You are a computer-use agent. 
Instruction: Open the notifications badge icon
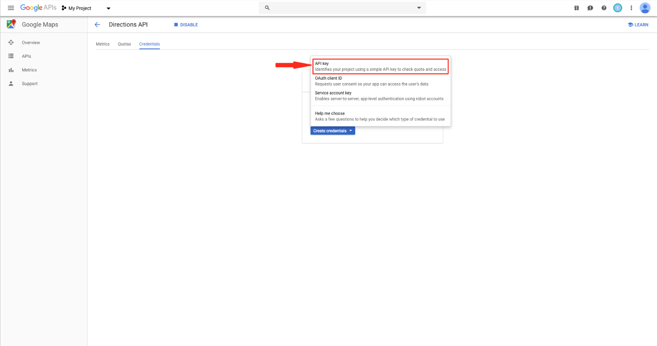point(618,8)
